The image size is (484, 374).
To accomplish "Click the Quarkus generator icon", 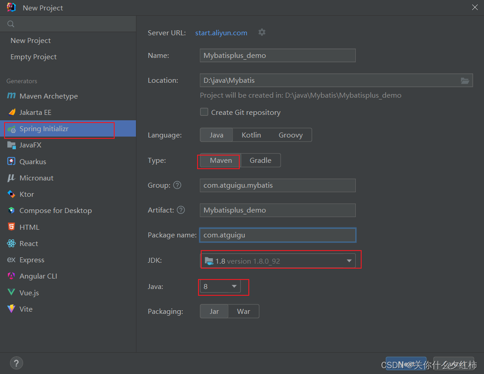I will pyautogui.click(x=11, y=161).
